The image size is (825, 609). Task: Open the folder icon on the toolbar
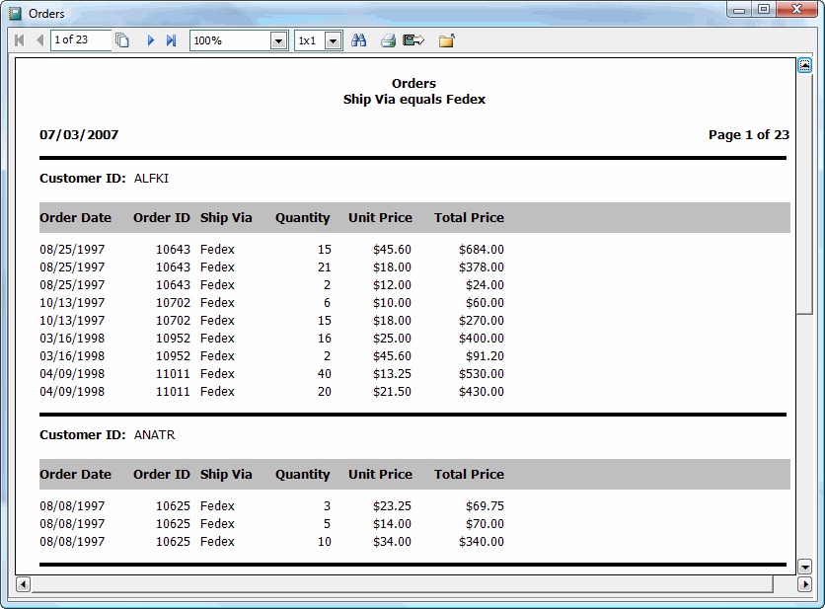click(x=445, y=40)
